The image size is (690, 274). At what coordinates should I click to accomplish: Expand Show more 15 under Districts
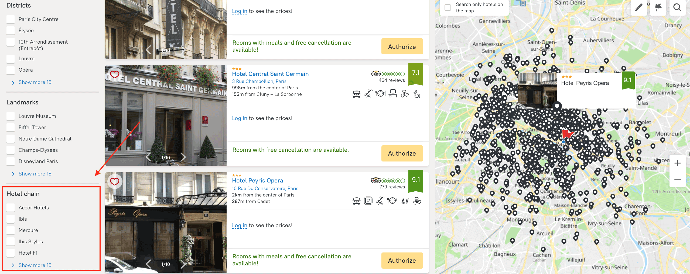pyautogui.click(x=35, y=82)
